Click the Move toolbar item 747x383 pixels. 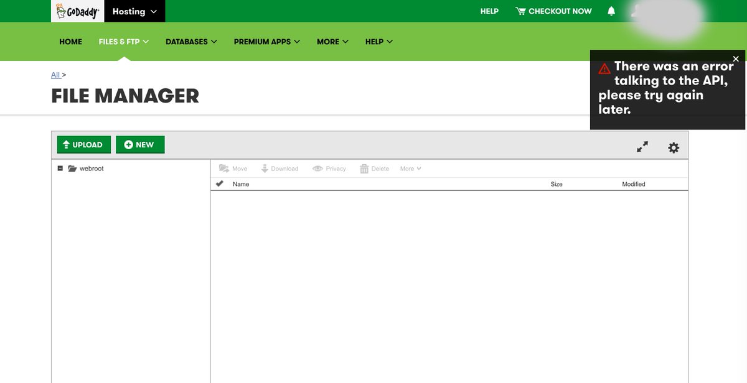[233, 168]
